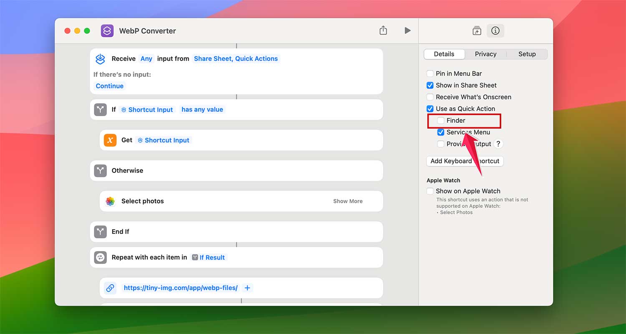Image resolution: width=626 pixels, height=334 pixels.
Task: Click the WebP Converter shortcut icon
Action: tap(107, 30)
